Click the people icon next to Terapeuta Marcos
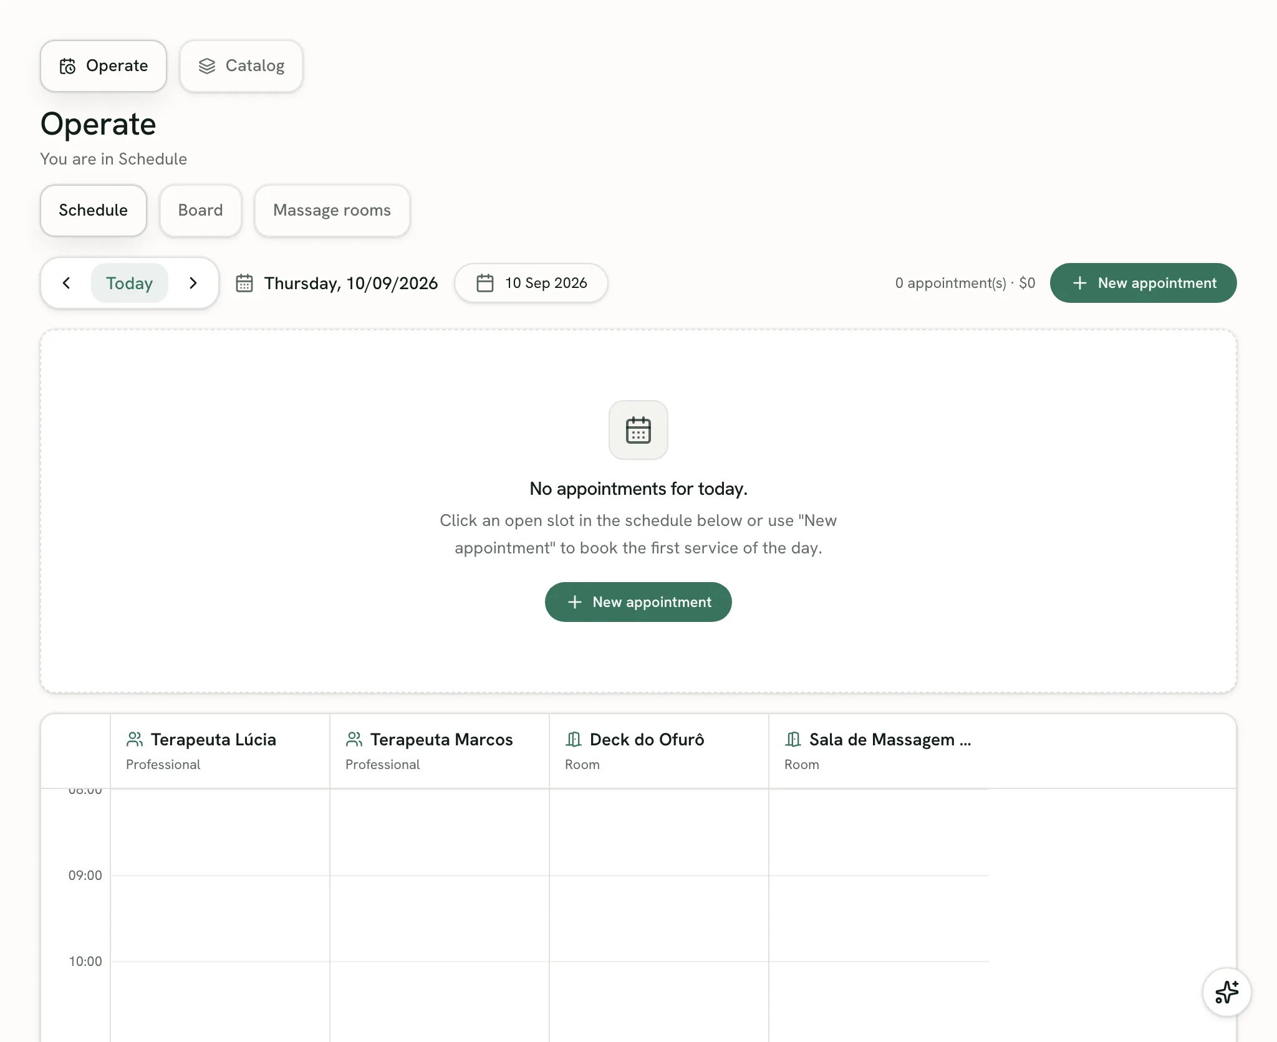 [354, 740]
